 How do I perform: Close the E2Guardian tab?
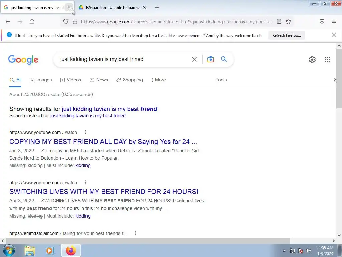(x=144, y=7)
